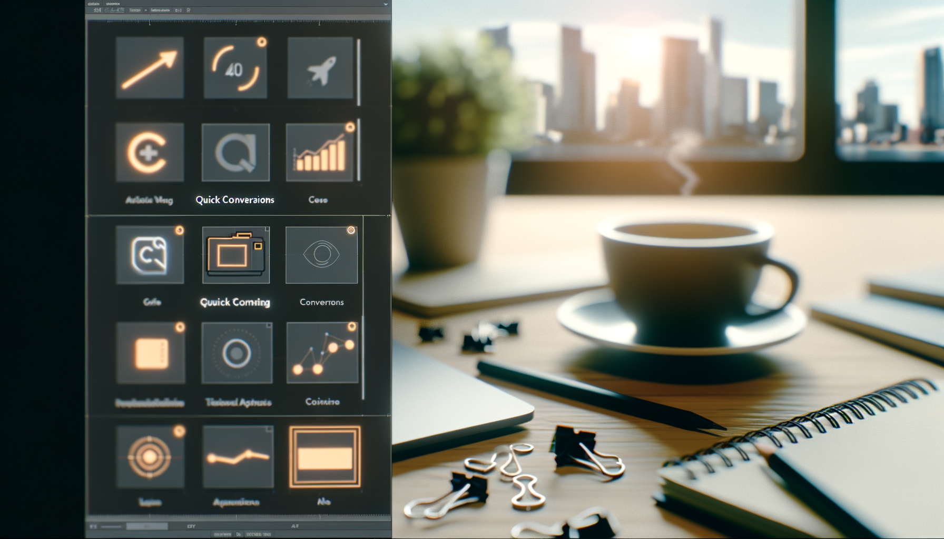
Task: Open the connected dots line graph icon
Action: pos(322,353)
